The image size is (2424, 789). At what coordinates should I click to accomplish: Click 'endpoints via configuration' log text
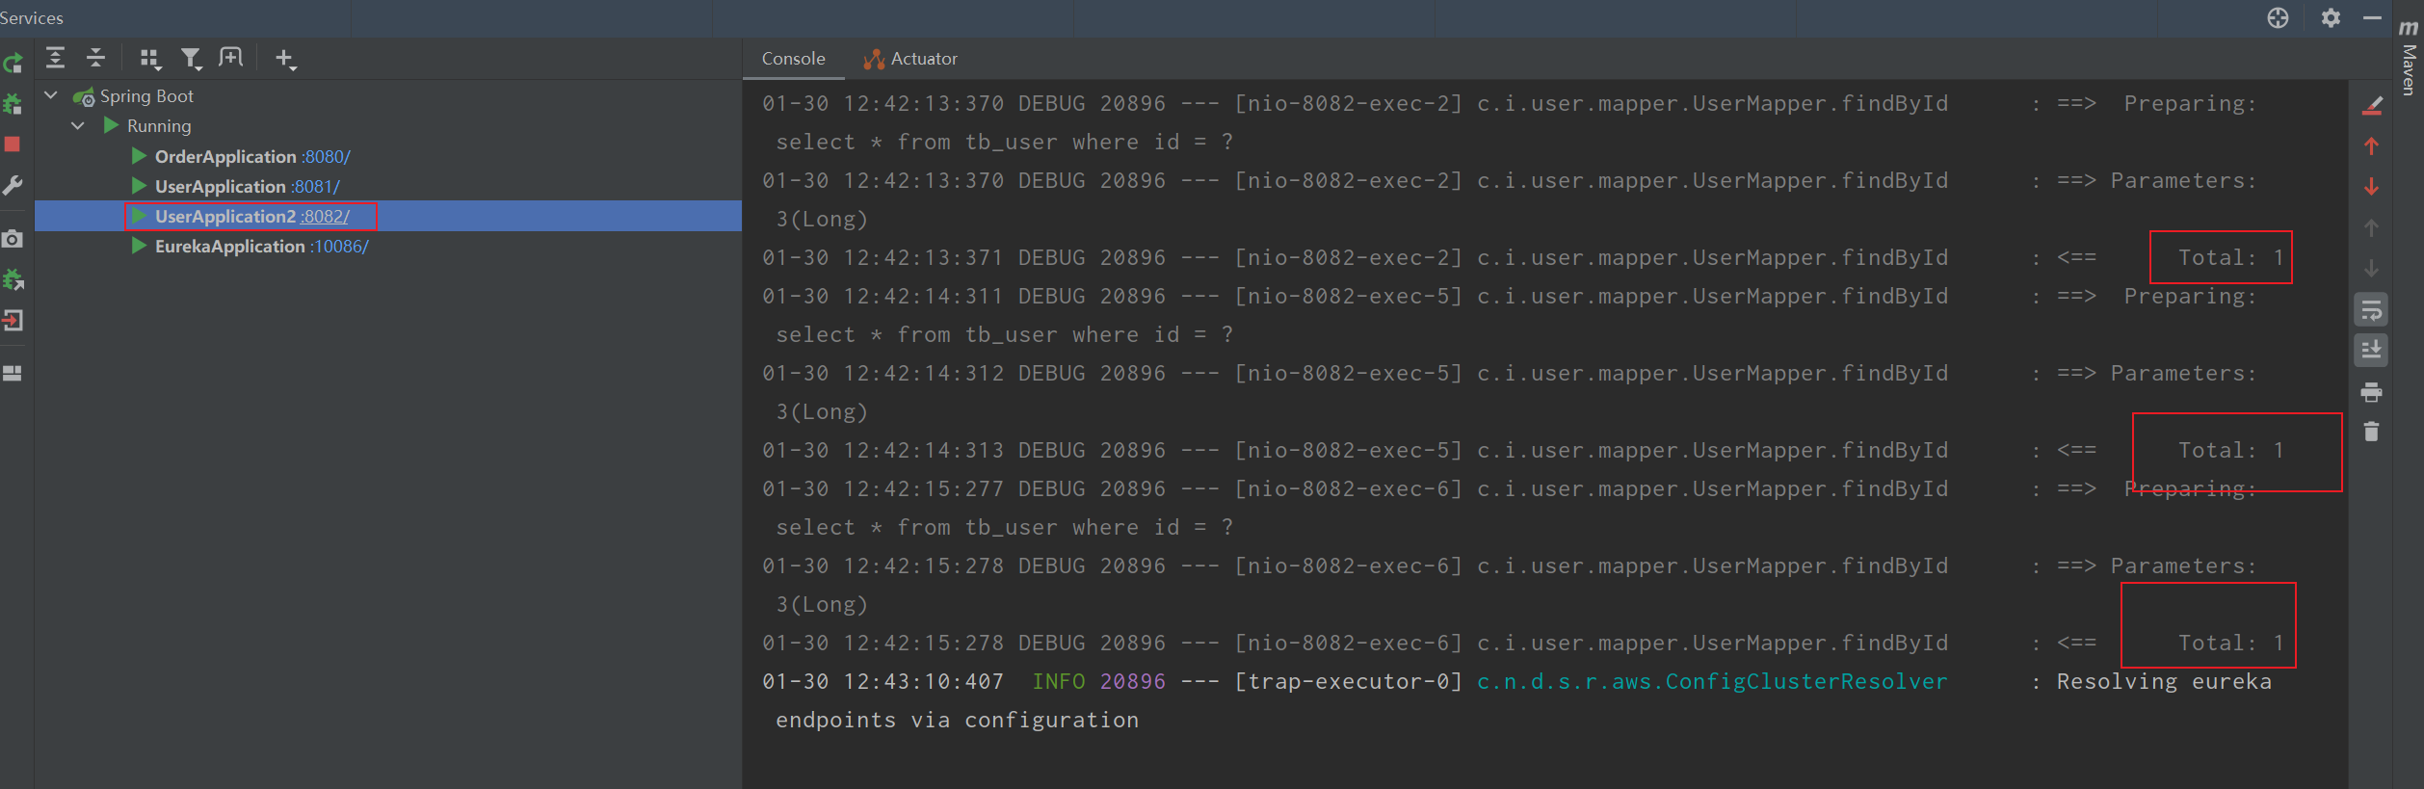[x=957, y=720]
